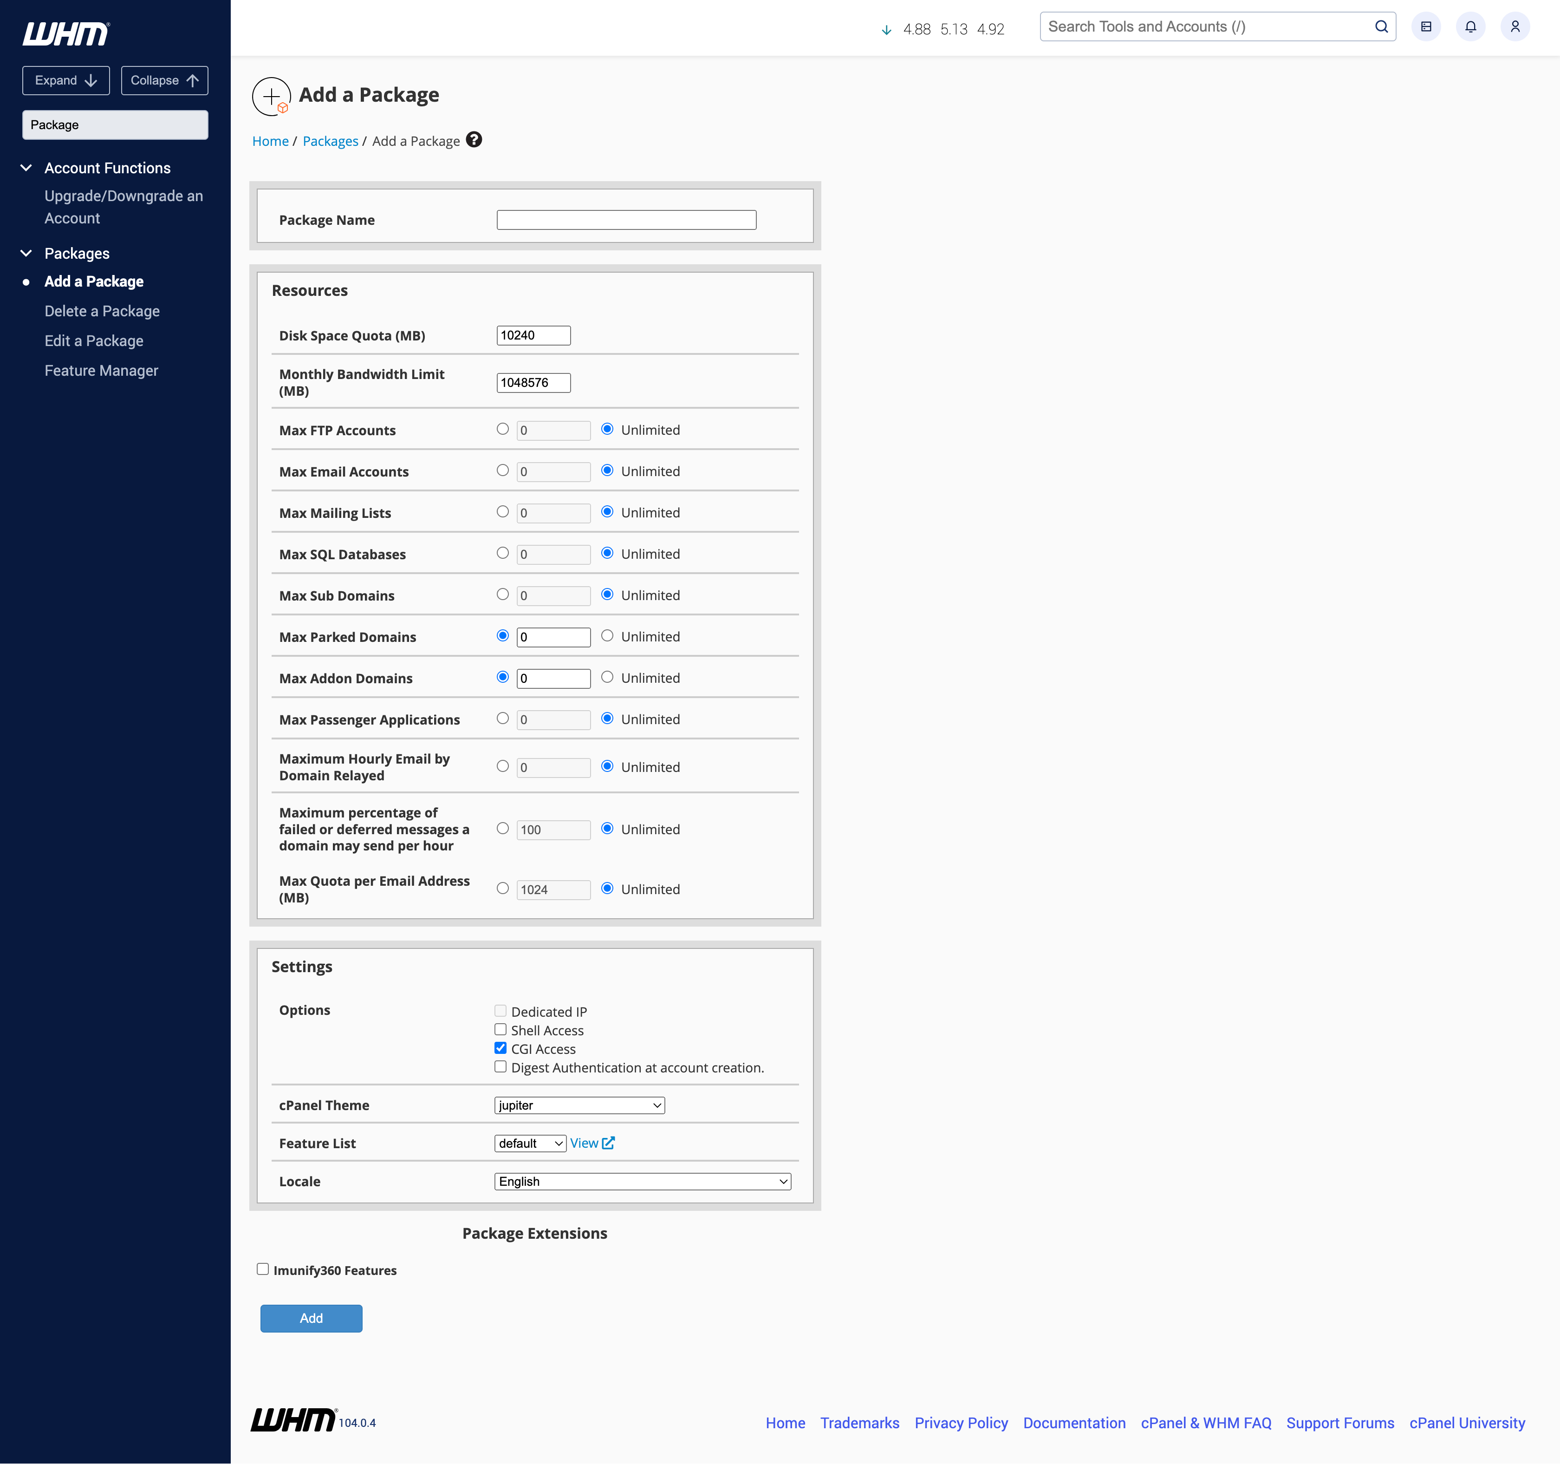Click the load average arrow icon
The width and height of the screenshot is (1560, 1464).
[886, 30]
